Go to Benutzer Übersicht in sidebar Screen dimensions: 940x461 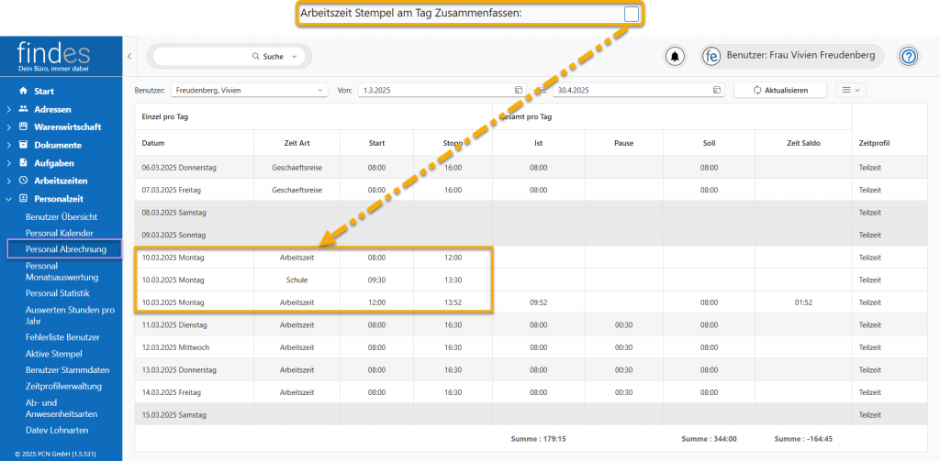(x=62, y=216)
